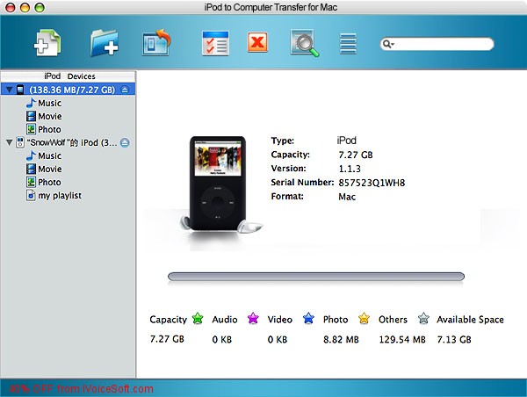Eject the 138.36 MB/7.27 GB device

tap(125, 90)
